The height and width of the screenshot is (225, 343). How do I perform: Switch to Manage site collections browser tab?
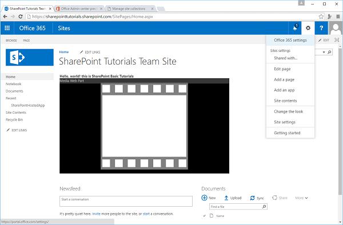click(129, 9)
